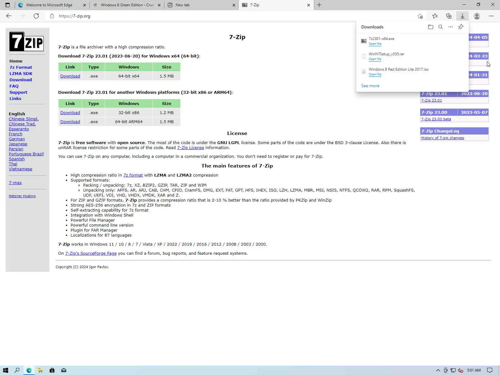Screen dimensions: 500x375
Task: Open file link for Windows 8 Red Edition ISO
Action: coord(375,74)
